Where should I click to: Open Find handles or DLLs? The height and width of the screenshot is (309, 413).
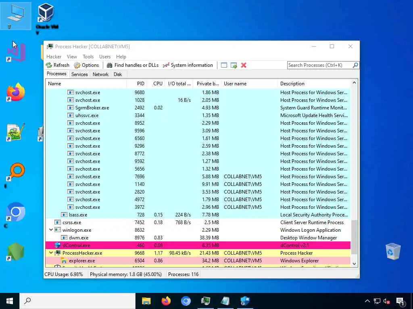tap(133, 65)
